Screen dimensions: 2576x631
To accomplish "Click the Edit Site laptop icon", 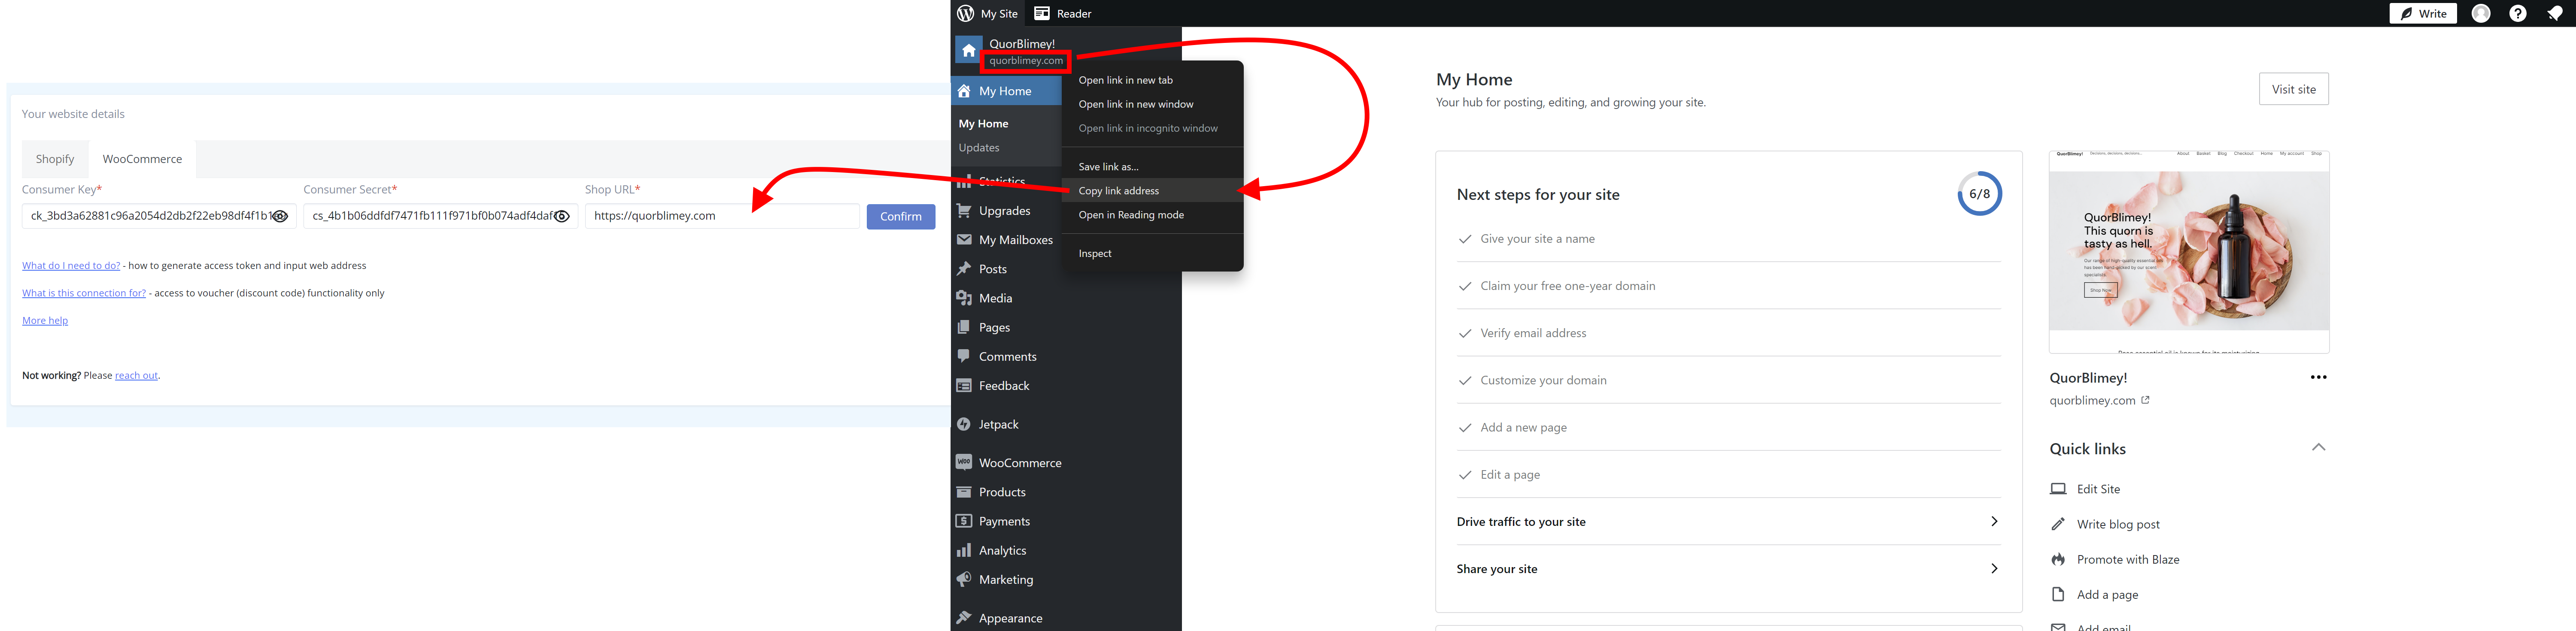I will [x=2058, y=489].
